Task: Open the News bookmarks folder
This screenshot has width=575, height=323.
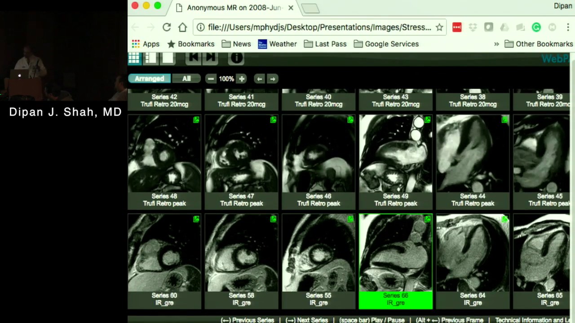Action: point(236,44)
